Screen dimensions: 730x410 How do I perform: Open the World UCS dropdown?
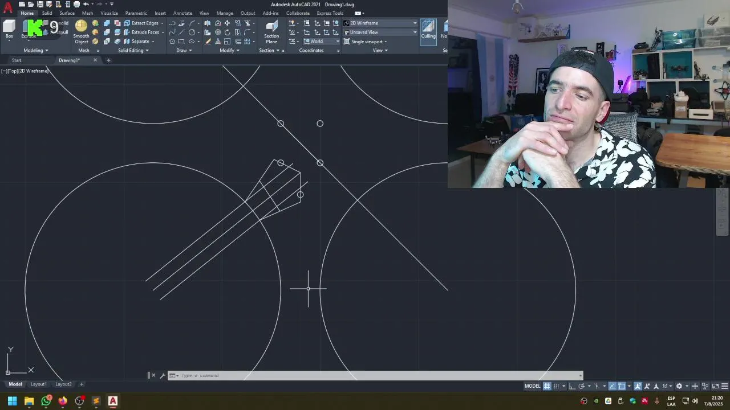(321, 42)
